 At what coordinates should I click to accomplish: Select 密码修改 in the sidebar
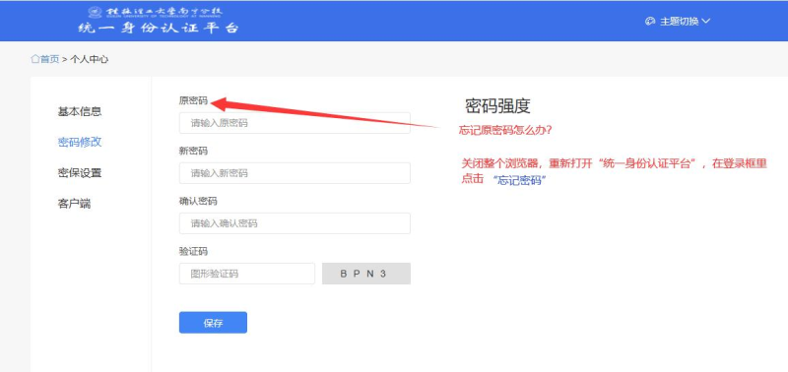point(80,142)
